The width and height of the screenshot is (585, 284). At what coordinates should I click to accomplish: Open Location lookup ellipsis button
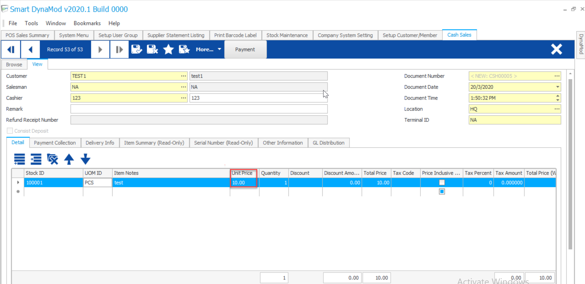click(557, 109)
